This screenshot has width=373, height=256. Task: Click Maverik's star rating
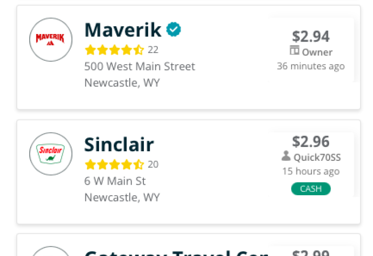[x=114, y=50]
